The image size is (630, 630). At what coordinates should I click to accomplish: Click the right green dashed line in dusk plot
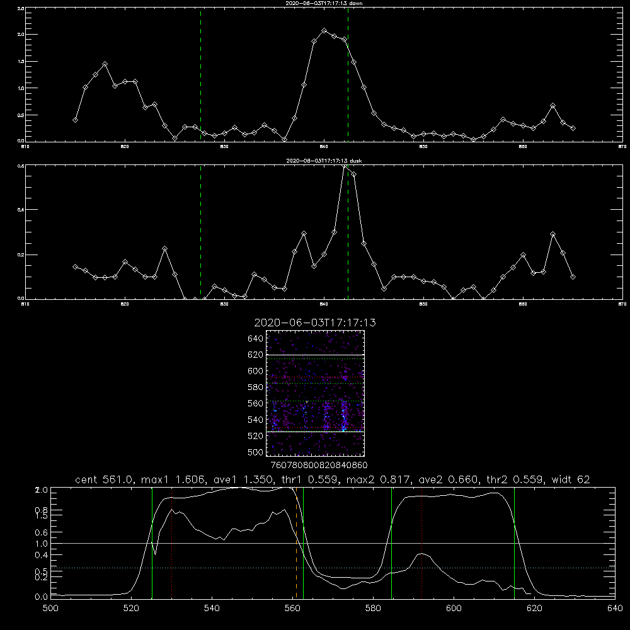(x=348, y=232)
